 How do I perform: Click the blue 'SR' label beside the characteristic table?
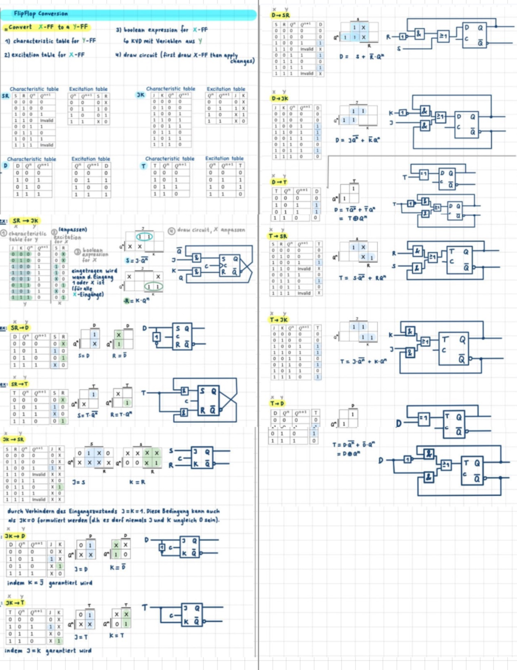5,96
